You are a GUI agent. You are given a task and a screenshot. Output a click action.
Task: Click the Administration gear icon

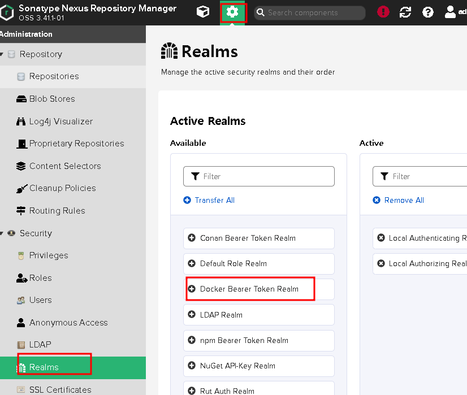point(232,12)
